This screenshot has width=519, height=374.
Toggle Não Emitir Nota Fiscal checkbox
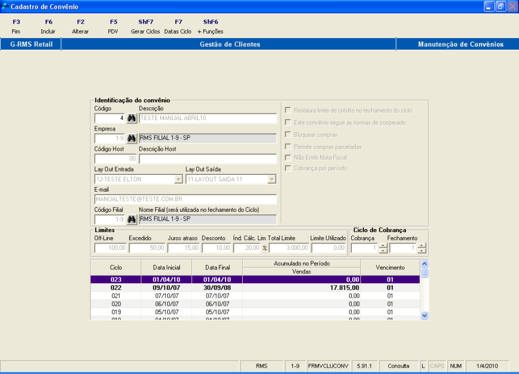click(288, 158)
